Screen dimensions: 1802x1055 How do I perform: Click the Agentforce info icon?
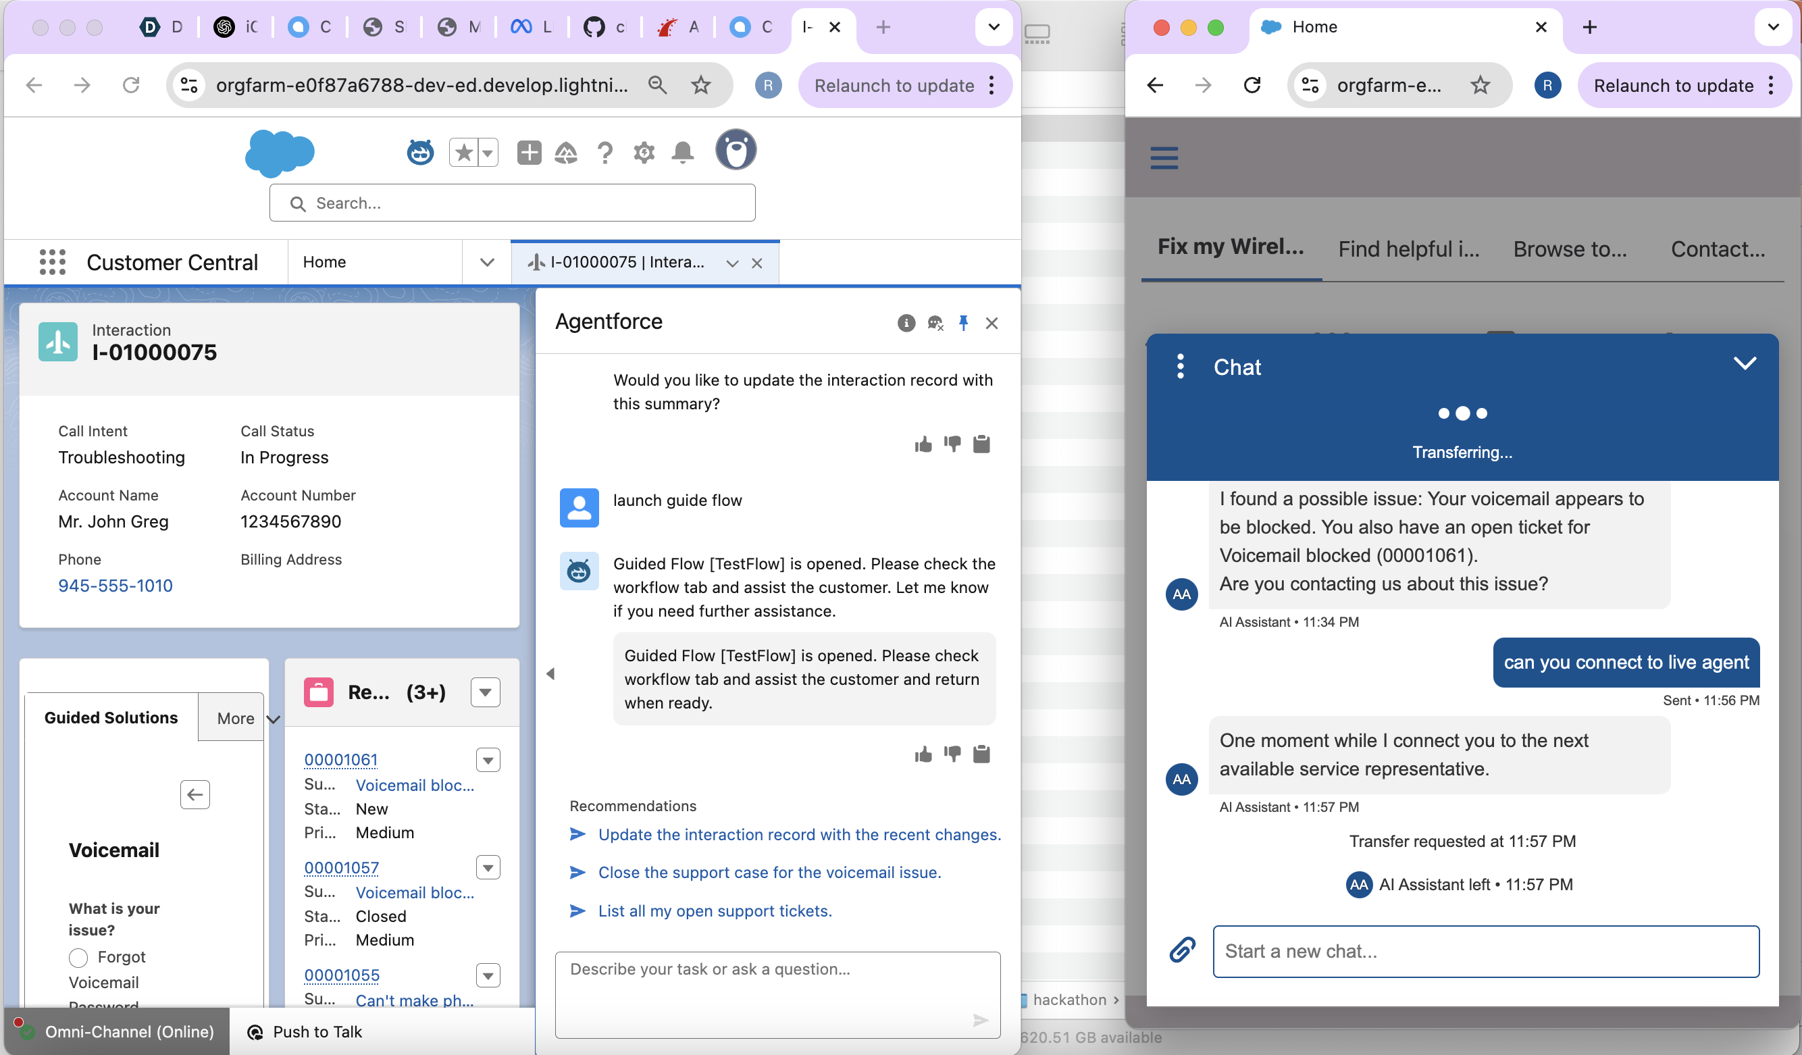[x=906, y=324]
